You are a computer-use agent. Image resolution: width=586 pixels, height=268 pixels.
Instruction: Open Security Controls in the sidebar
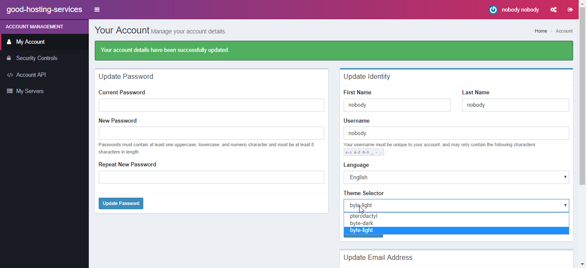[x=36, y=58]
